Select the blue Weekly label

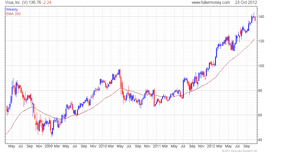pos(12,9)
